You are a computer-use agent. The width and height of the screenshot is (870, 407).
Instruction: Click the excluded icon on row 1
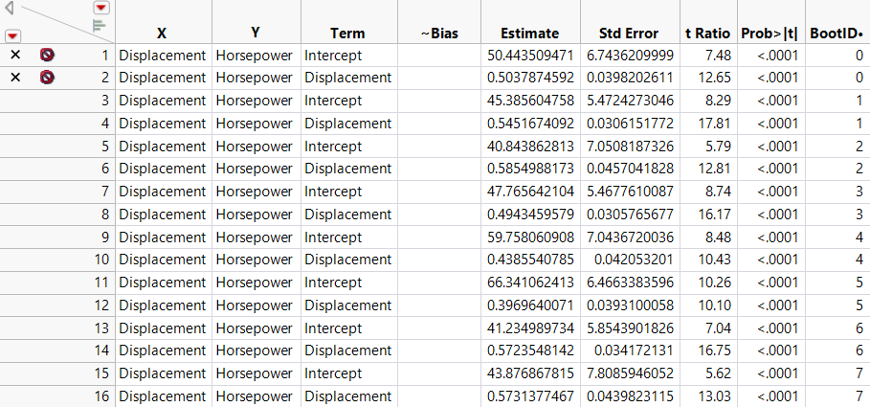click(x=47, y=55)
